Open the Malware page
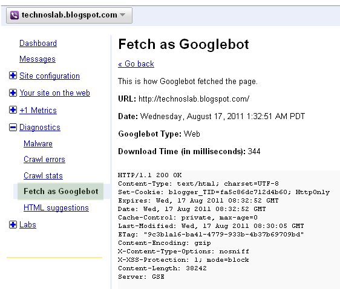The image size is (340, 289). [x=38, y=143]
